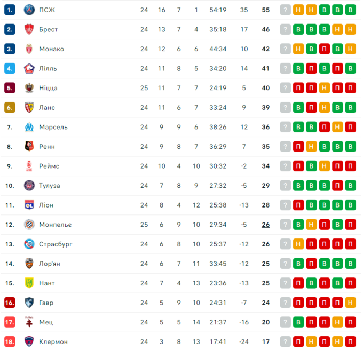Viewport: 363px width, 350px height.
Task: Click the Lyon club logo
Action: coord(29,205)
